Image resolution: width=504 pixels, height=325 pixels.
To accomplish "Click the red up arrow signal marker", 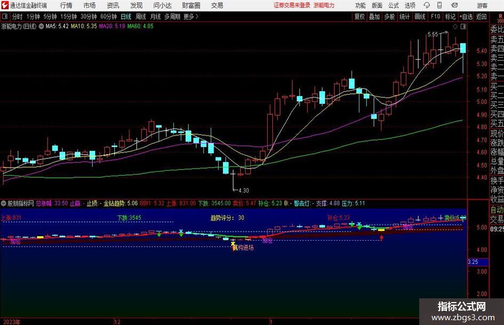I will click(x=381, y=238).
